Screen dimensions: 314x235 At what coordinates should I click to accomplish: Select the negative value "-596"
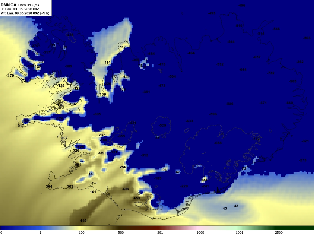coord(213,114)
